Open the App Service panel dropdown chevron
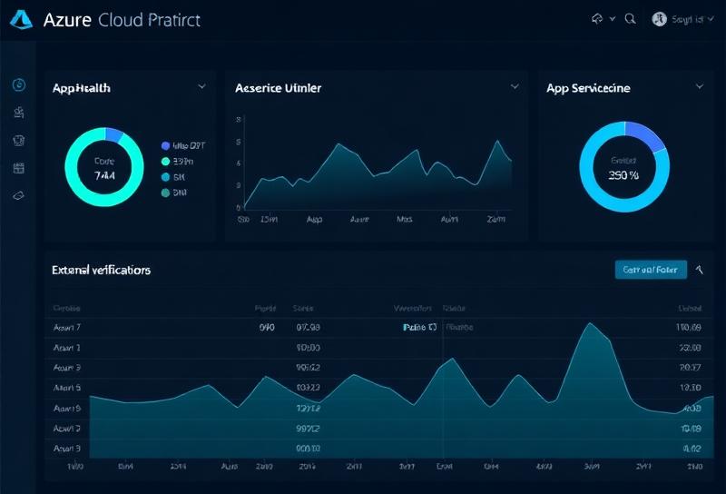 tap(700, 86)
